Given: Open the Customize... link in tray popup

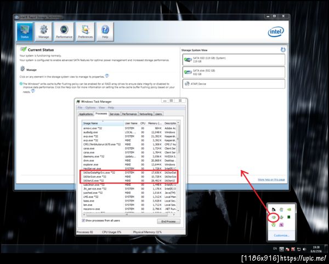Looking at the screenshot, I should click(x=281, y=236).
